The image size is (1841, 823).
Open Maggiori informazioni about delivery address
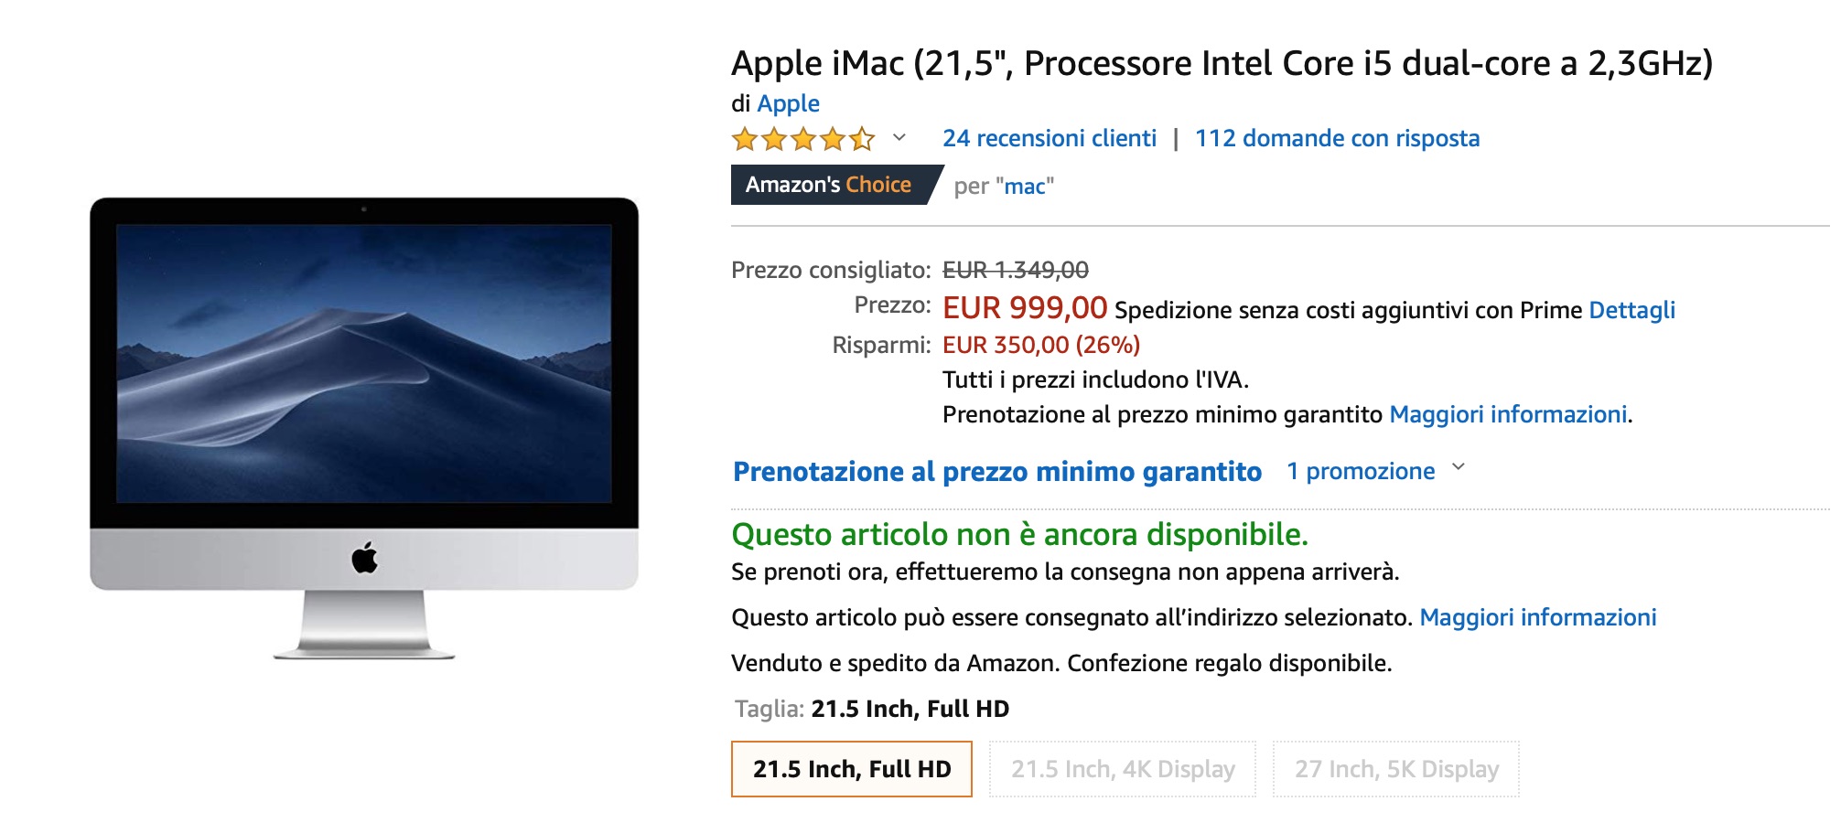point(1537,617)
